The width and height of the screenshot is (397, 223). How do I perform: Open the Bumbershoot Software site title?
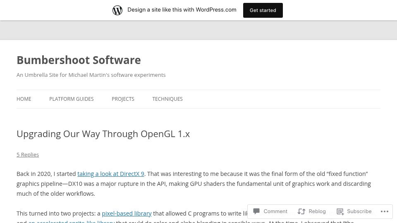pos(79,60)
